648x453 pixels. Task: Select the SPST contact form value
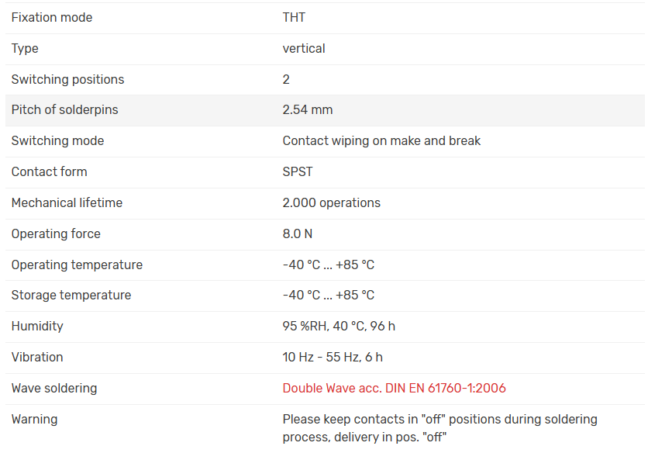[x=298, y=171]
